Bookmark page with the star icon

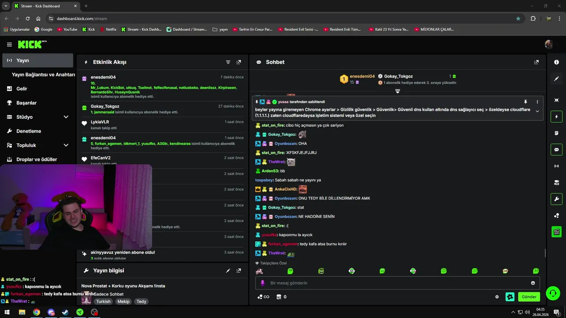pyautogui.click(x=518, y=19)
